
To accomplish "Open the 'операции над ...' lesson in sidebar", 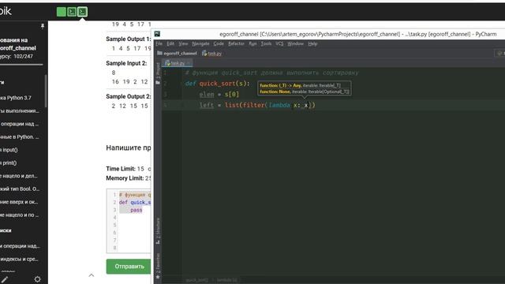I will pos(20,124).
